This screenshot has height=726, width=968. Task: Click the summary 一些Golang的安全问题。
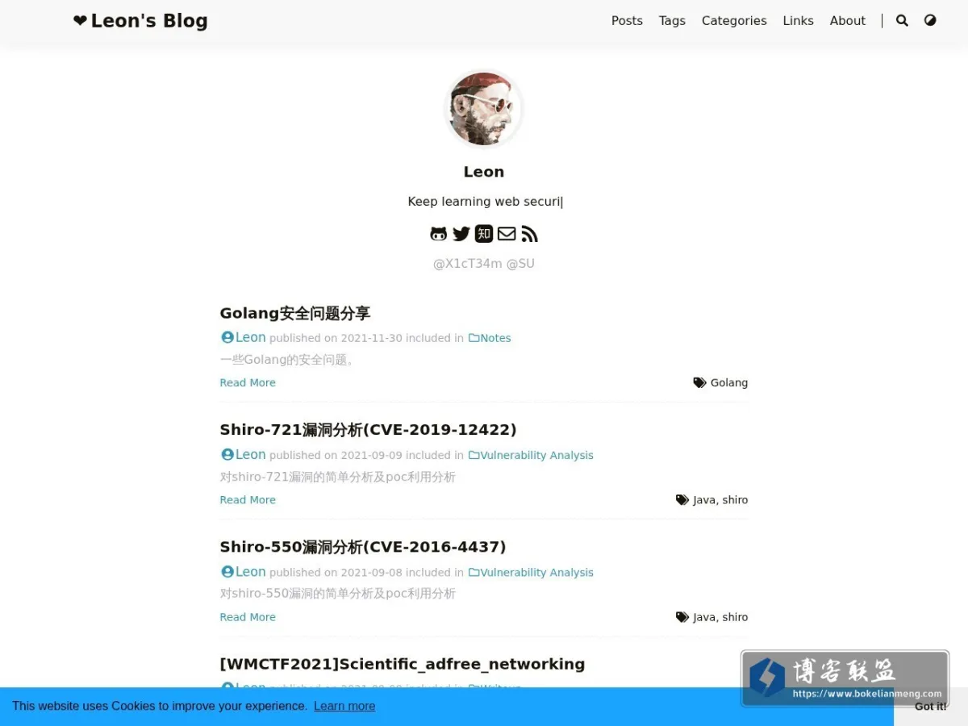pyautogui.click(x=287, y=360)
